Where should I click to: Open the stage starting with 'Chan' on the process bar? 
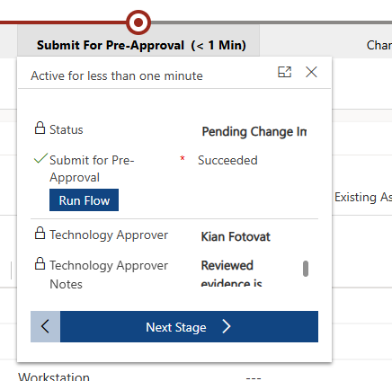coord(379,45)
